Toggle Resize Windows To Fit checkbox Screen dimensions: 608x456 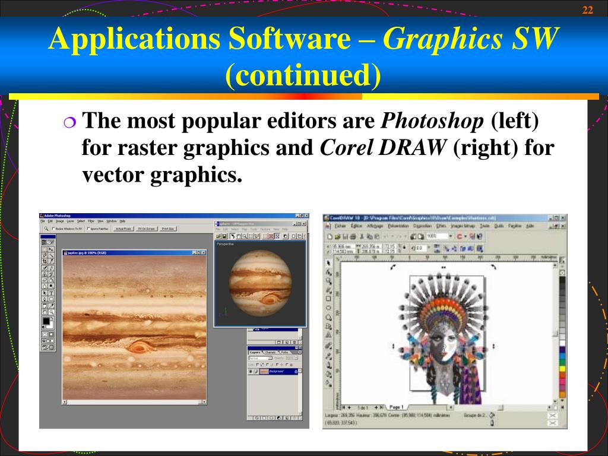point(53,229)
